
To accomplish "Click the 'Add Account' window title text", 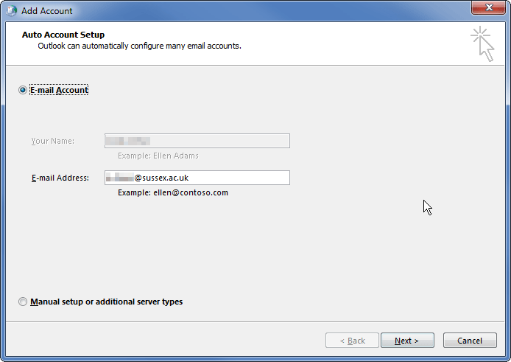I will 47,11.
